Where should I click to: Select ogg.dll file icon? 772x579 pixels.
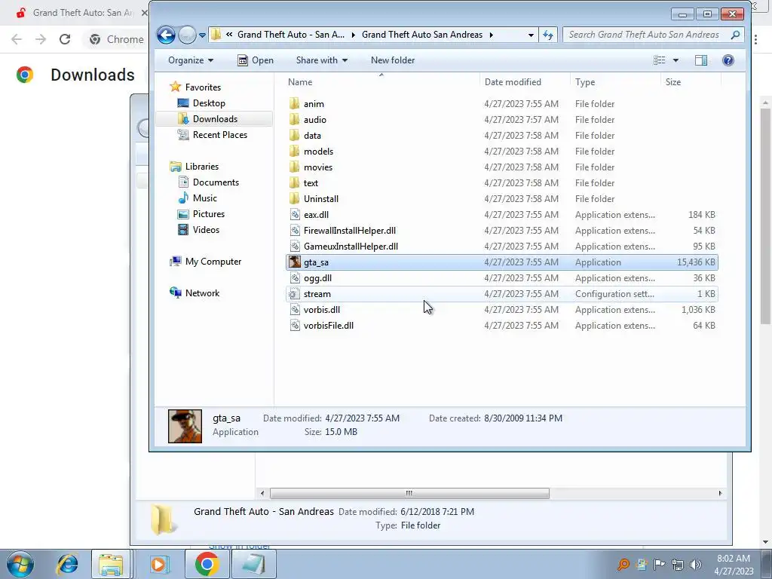coord(295,277)
